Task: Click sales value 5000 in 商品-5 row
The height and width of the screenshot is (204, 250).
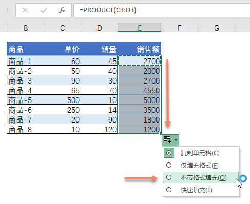Action: 140,100
